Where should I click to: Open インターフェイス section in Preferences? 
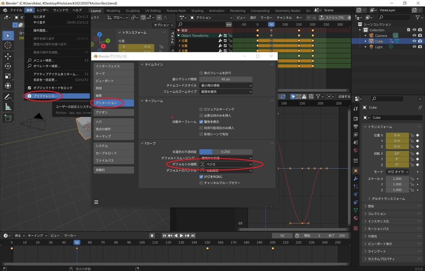(114, 66)
